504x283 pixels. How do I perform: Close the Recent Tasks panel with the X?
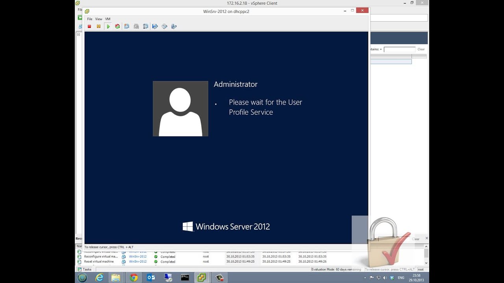[x=426, y=238]
